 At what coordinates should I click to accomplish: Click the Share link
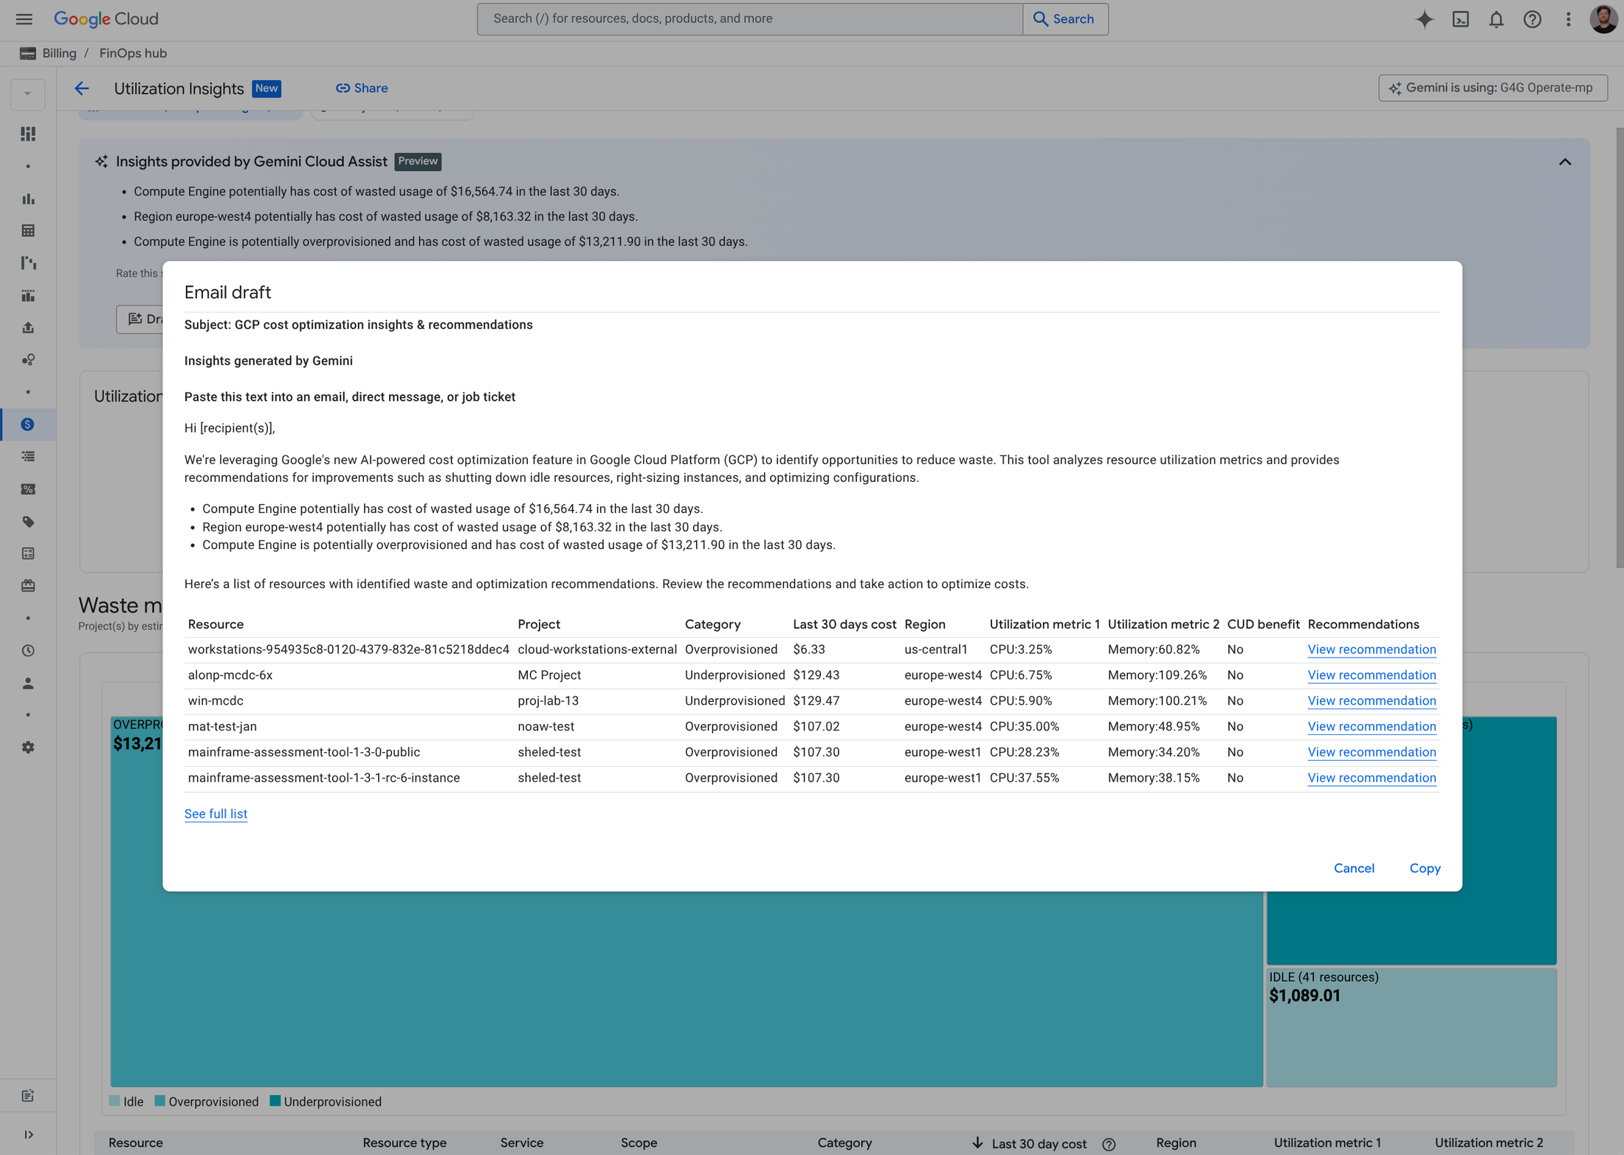362,89
